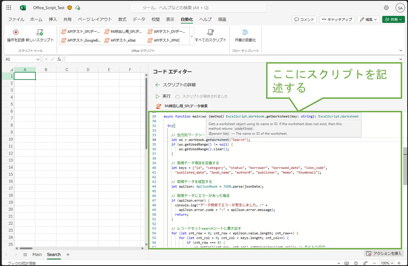Run the script (実行)

click(x=163, y=96)
